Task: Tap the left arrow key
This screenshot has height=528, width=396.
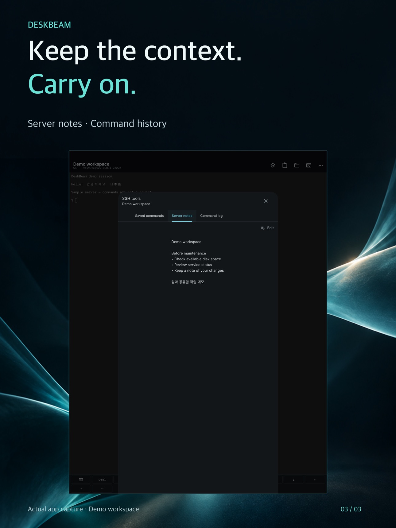Action: (315, 480)
